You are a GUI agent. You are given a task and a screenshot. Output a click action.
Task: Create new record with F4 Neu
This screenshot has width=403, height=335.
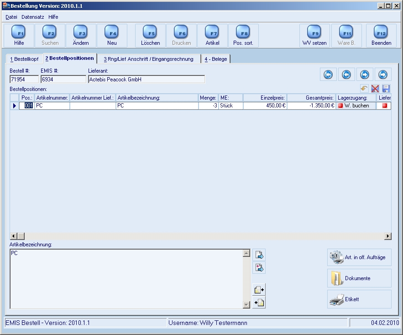pyautogui.click(x=112, y=36)
